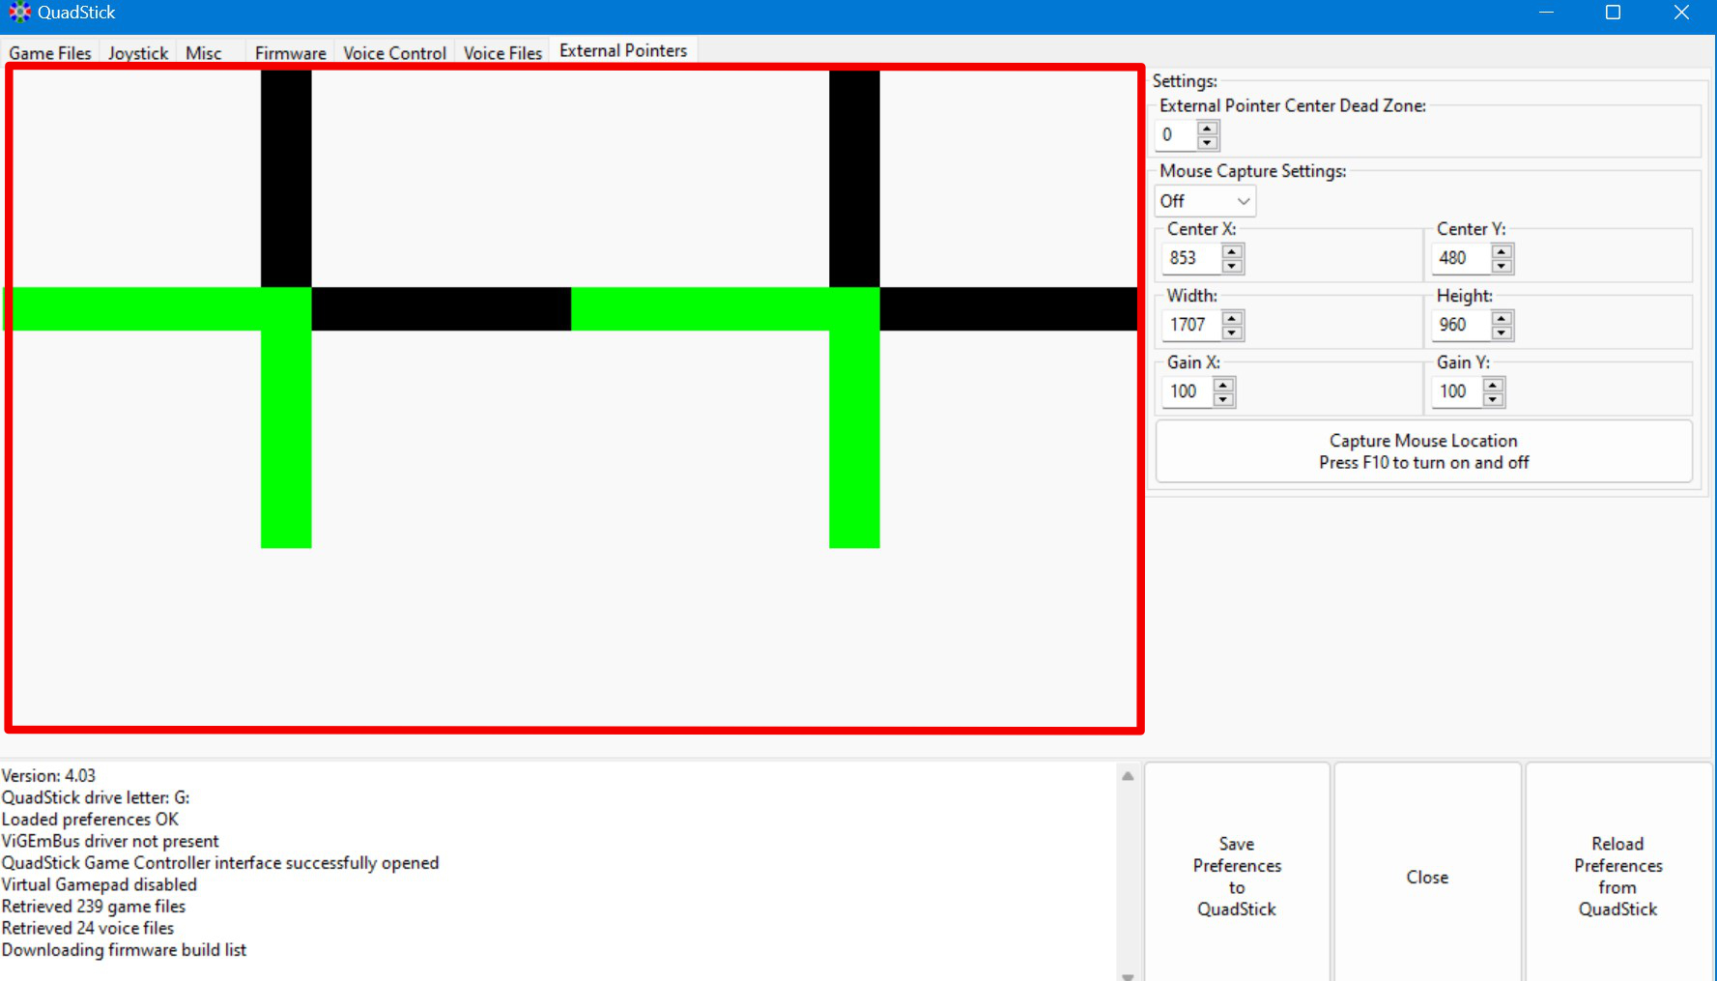Open the Voice Files tab
1717x981 pixels.
pos(502,53)
